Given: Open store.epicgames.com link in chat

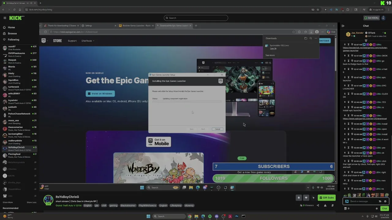Looking at the screenshot, I should pyautogui.click(x=365, y=119).
